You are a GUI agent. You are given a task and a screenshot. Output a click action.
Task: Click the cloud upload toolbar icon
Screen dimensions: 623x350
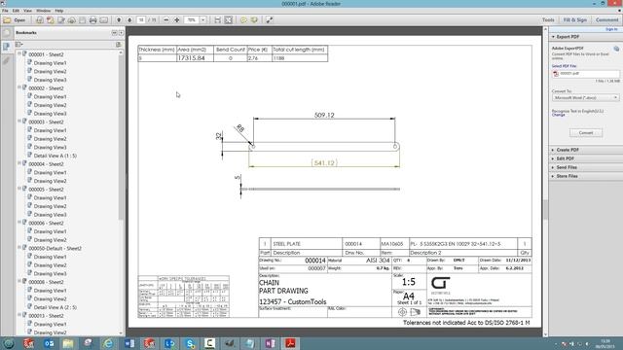coord(72,19)
